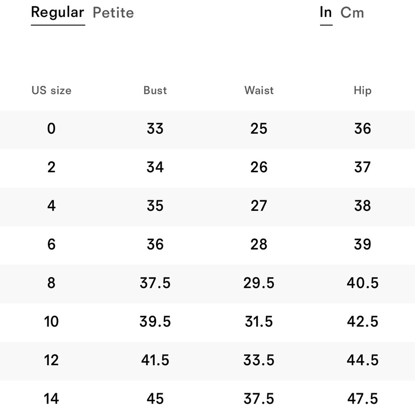Switch measurements to Cm
This screenshot has width=415, height=415.
click(x=352, y=13)
